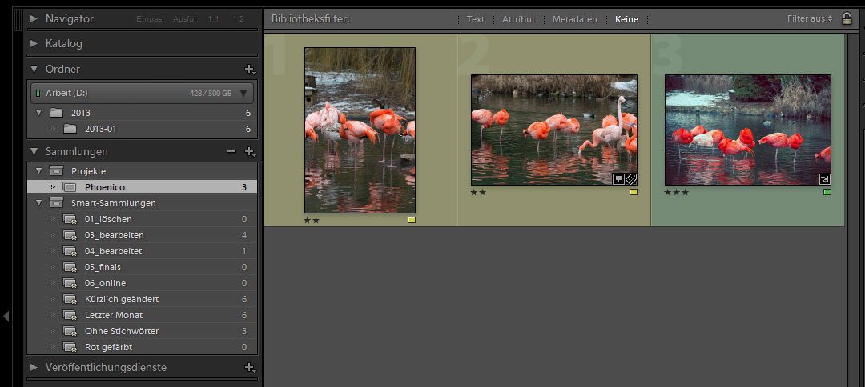The width and height of the screenshot is (865, 387).
Task: Click the develop adjustments badge on third photo
Action: point(825,178)
